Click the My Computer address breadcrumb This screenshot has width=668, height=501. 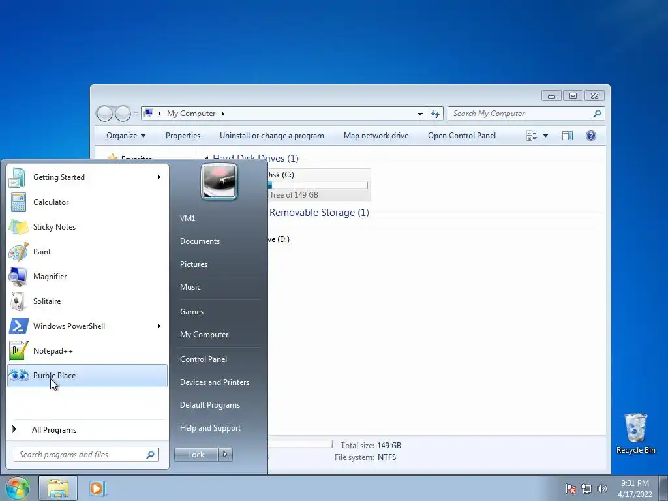[191, 114]
